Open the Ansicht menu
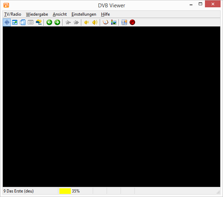This screenshot has width=223, height=197. click(x=60, y=14)
